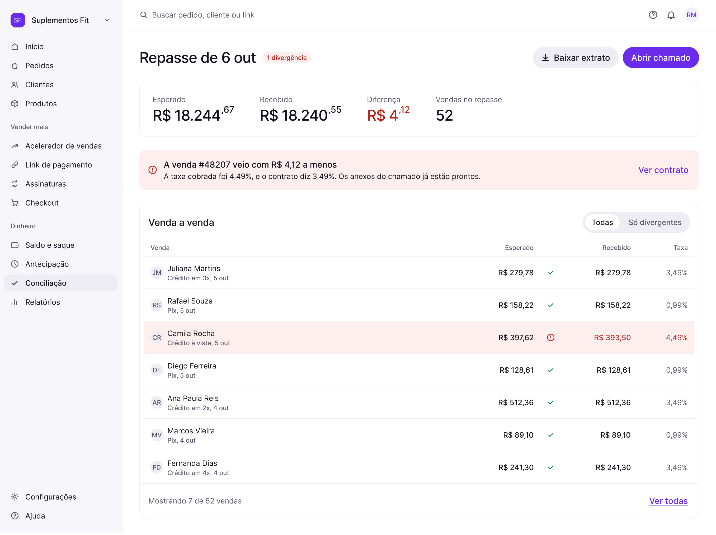The width and height of the screenshot is (716, 535).
Task: Click the Checkout cart icon
Action: tap(15, 203)
